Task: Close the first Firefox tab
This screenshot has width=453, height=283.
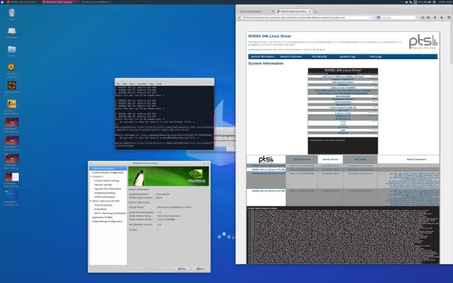Action: 272,11
